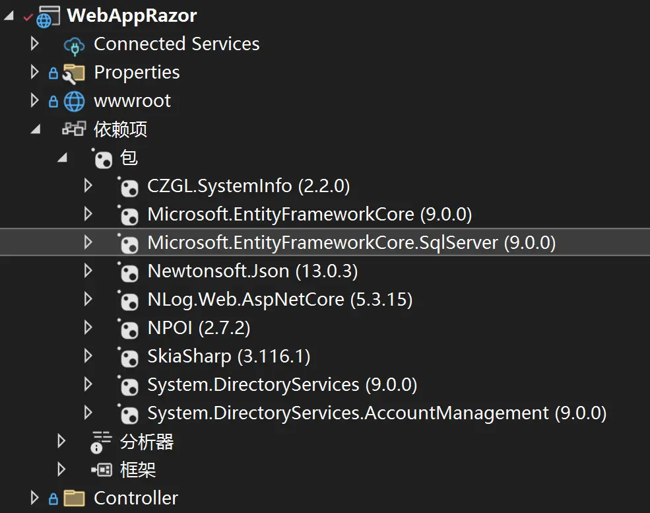This screenshot has width=650, height=513.
Task: Select the wwwroot label
Action: (x=132, y=101)
